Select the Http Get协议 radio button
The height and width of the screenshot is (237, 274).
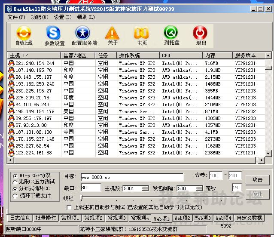[x=15, y=175]
